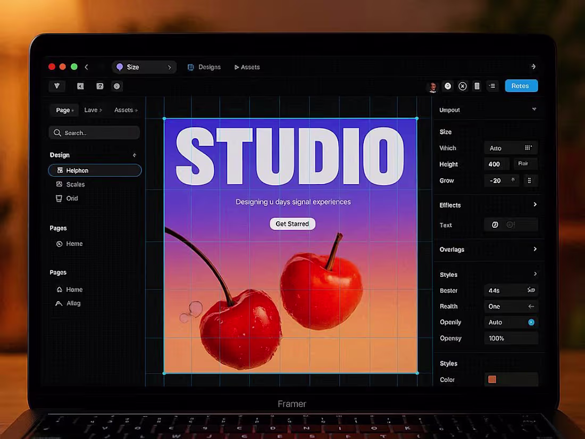
Task: Select the insert panel icon
Action: [80, 86]
